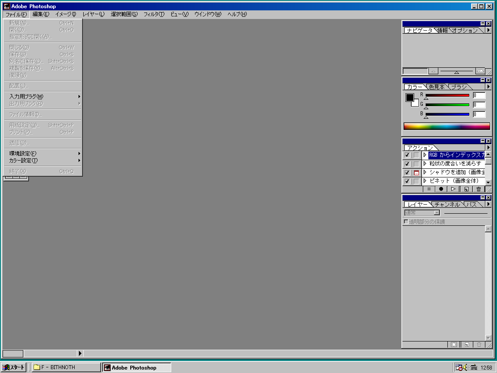The image size is (497, 373).
Task: Click the record button in Actions palette
Action: click(x=441, y=189)
